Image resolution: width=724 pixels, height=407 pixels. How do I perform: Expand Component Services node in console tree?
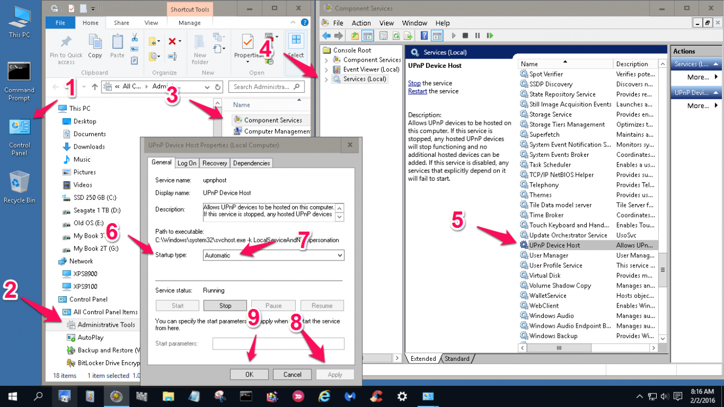(326, 60)
